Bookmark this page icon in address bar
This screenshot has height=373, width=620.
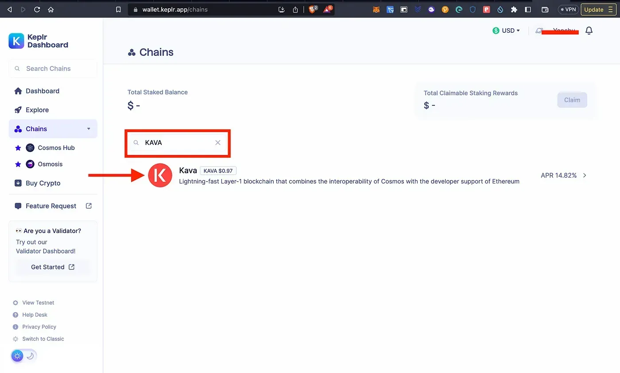pos(118,9)
